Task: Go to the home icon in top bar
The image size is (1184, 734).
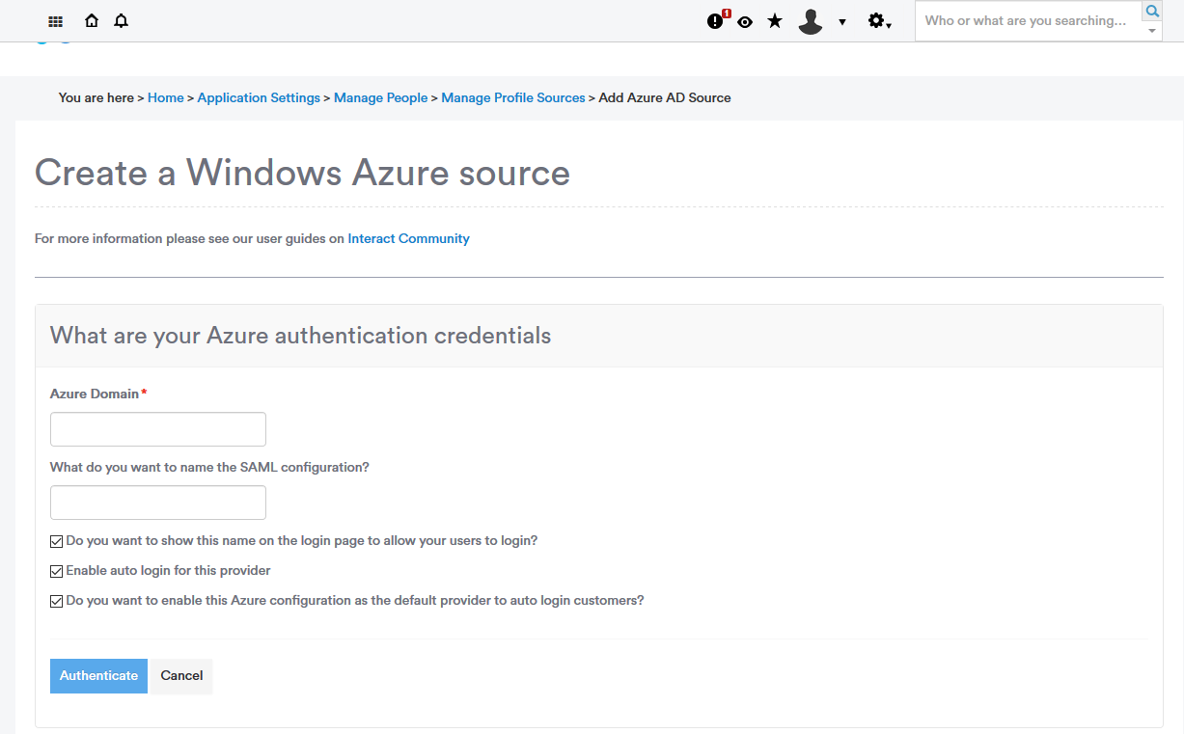Action: tap(92, 20)
